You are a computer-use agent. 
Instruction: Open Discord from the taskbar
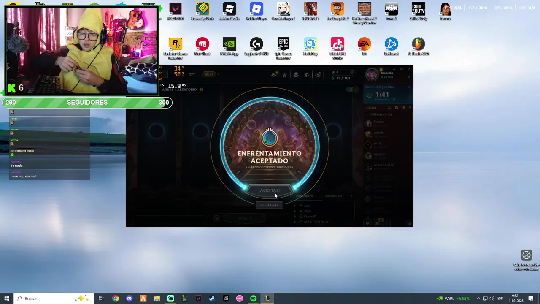pos(129,299)
